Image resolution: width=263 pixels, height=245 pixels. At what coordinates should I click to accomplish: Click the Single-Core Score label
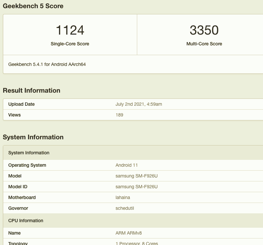click(70, 44)
